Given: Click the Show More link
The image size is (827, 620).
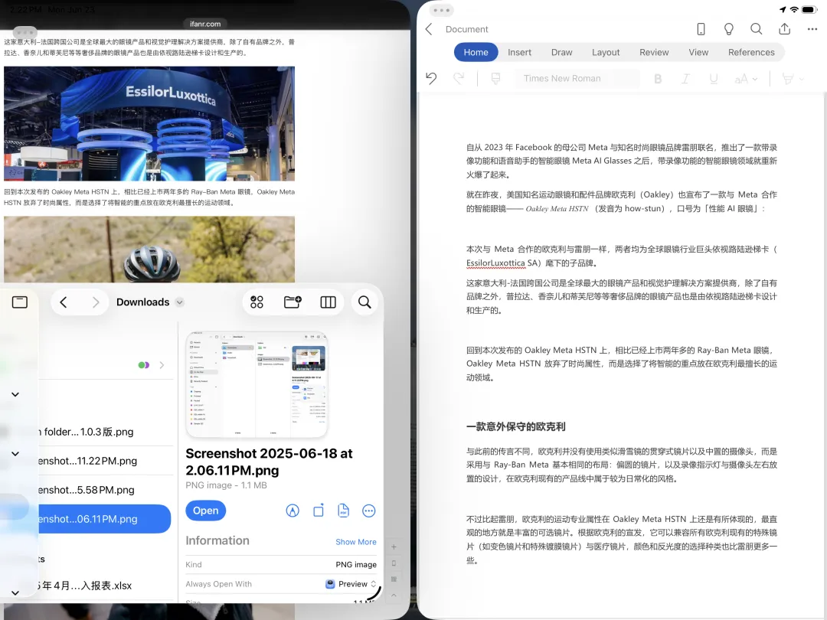Looking at the screenshot, I should 355,542.
